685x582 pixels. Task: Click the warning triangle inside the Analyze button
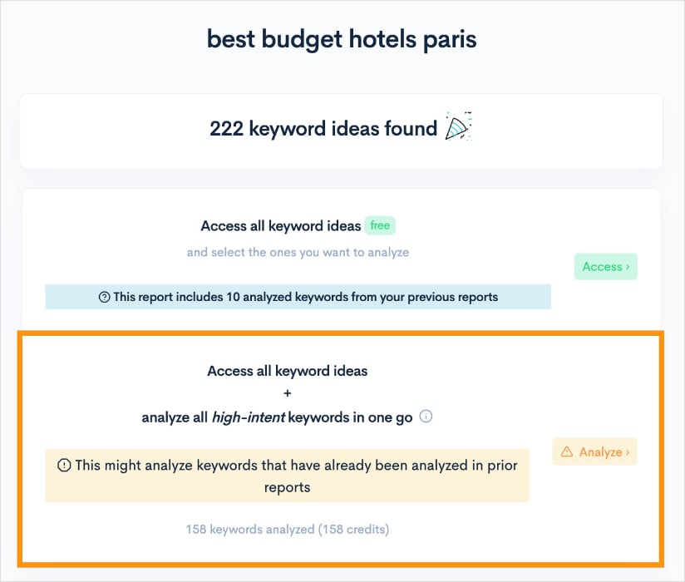[x=569, y=451]
